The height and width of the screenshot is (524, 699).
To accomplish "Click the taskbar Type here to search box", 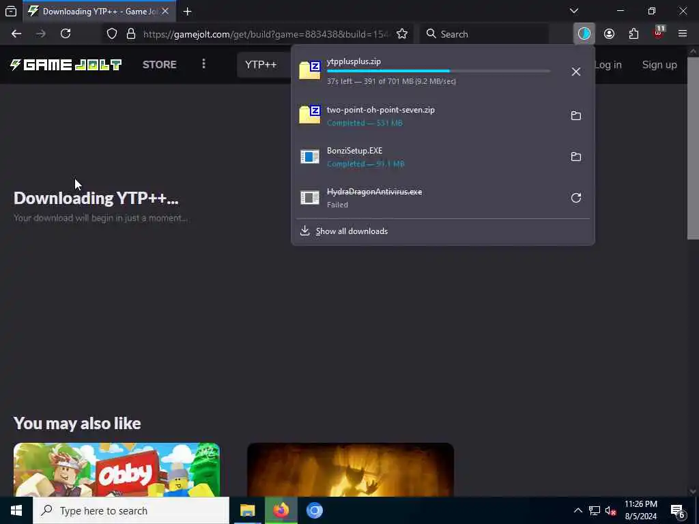I will 131,510.
